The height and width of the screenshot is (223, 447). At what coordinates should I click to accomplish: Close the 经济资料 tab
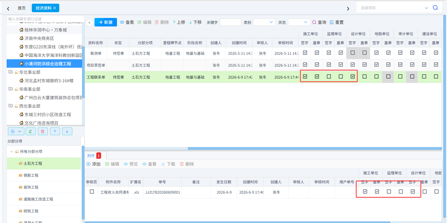tap(55, 8)
